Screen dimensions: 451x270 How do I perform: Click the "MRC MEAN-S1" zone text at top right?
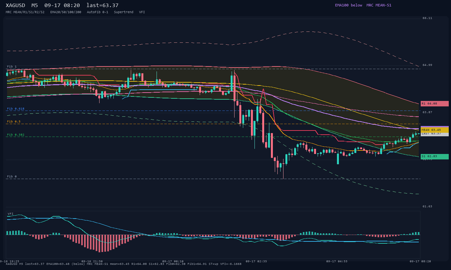379,5
